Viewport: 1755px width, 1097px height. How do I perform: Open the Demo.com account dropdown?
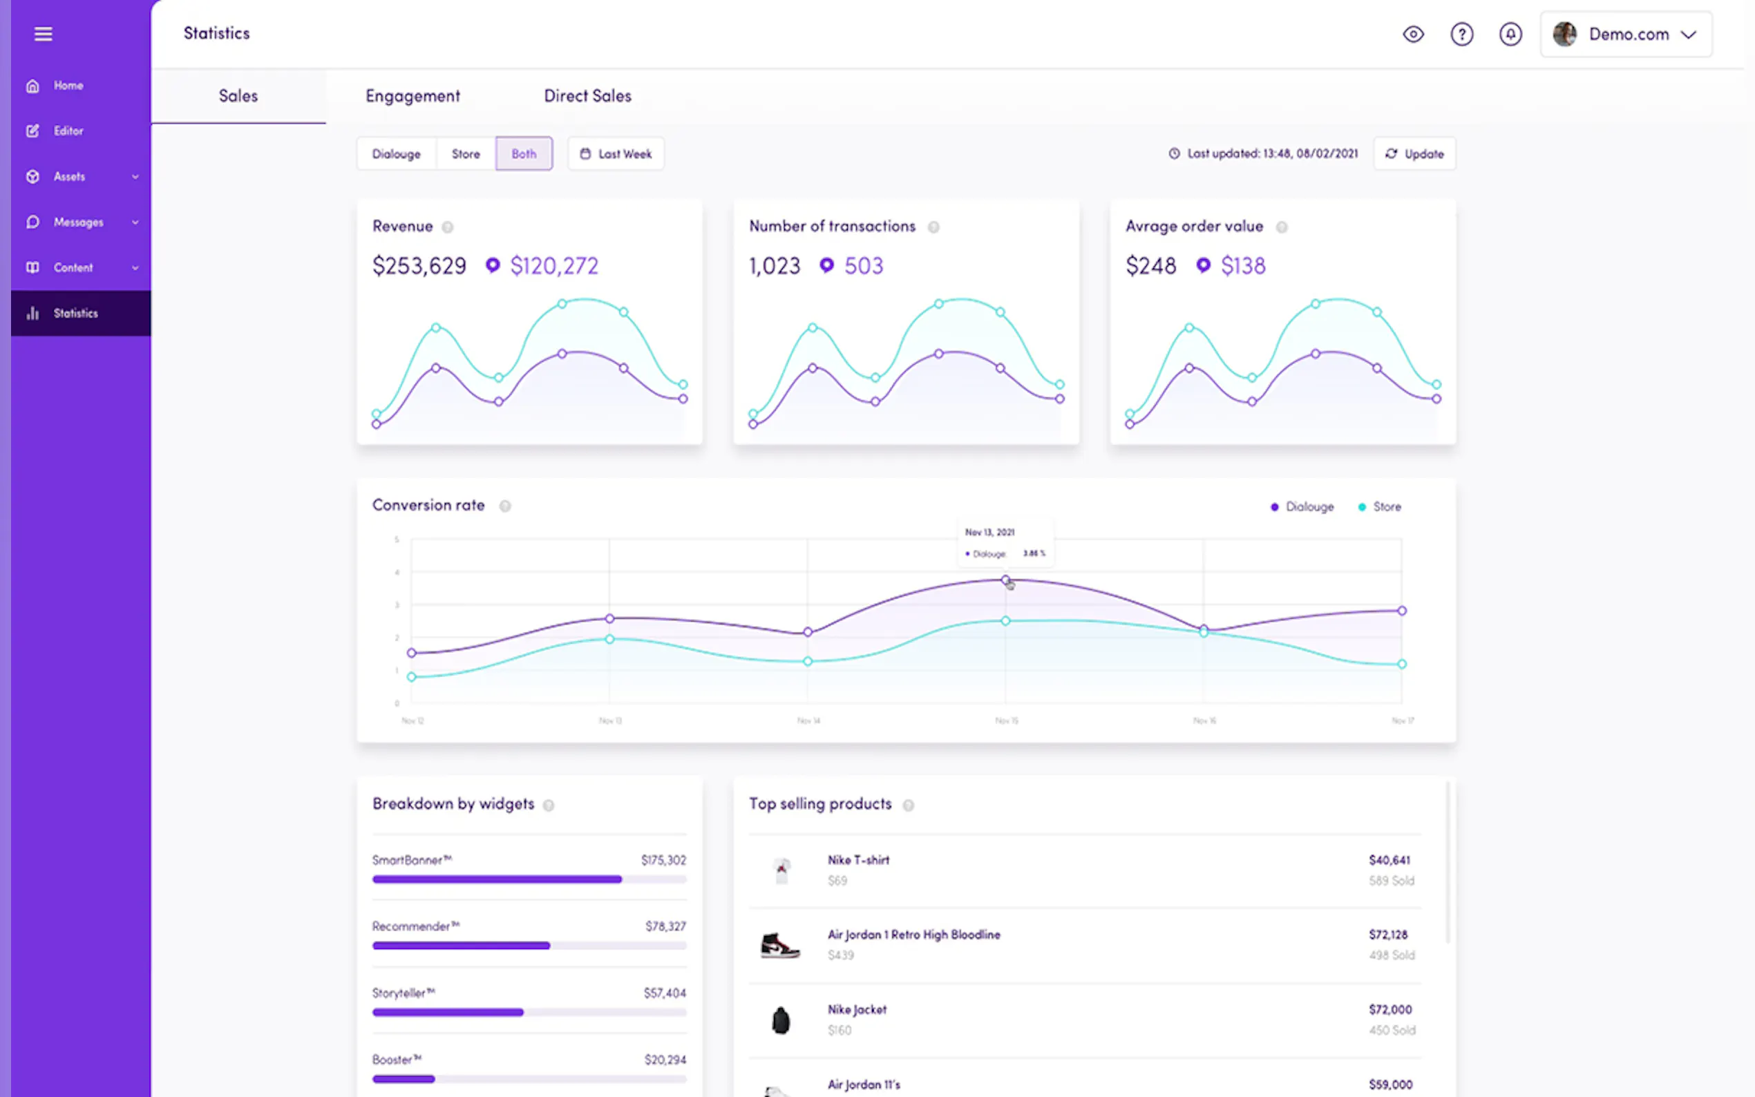tap(1626, 34)
